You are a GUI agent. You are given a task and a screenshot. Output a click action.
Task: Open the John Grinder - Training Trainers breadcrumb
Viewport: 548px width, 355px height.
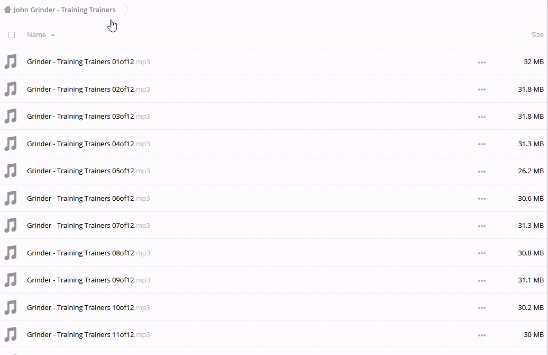pos(65,10)
